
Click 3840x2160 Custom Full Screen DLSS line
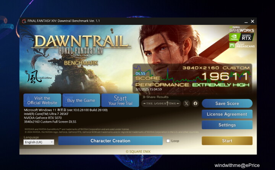(50, 121)
